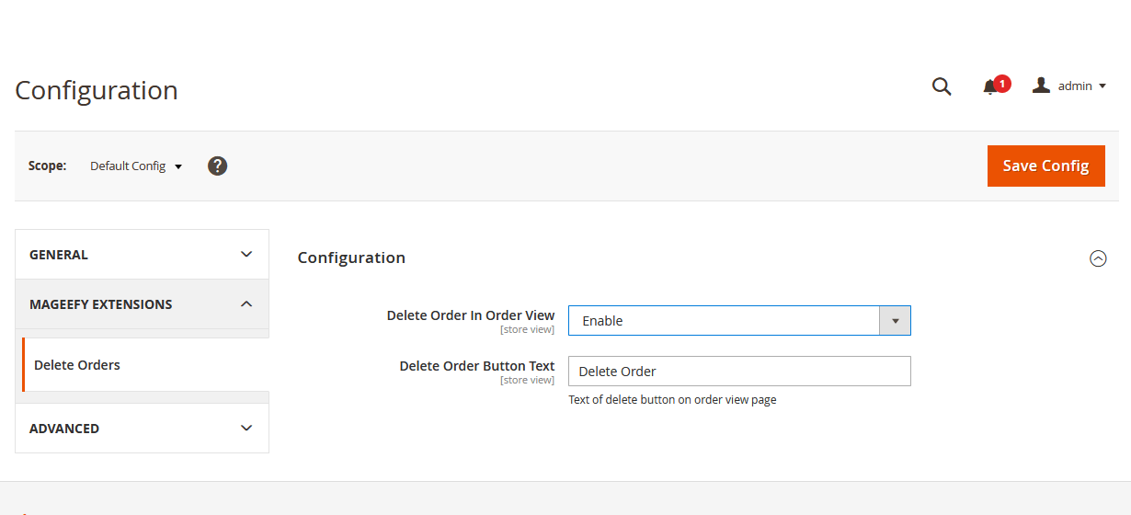Open the notifications bell icon
This screenshot has width=1131, height=515.
989,87
